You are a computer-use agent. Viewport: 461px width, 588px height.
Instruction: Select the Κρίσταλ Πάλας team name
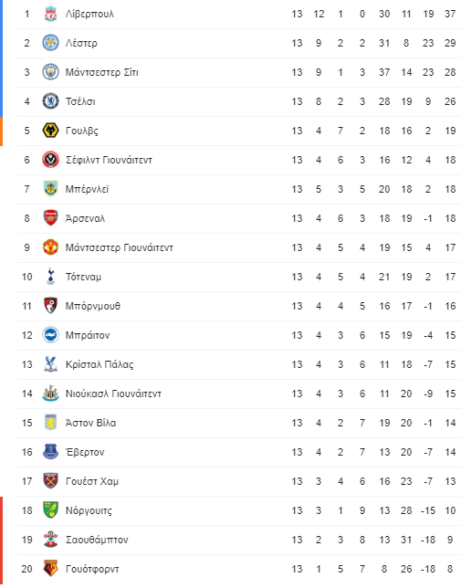100,364
